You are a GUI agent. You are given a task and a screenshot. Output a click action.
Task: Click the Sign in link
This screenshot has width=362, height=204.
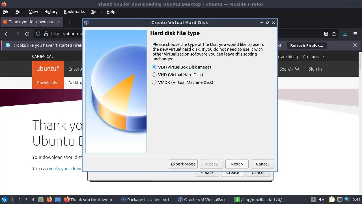[x=315, y=69]
